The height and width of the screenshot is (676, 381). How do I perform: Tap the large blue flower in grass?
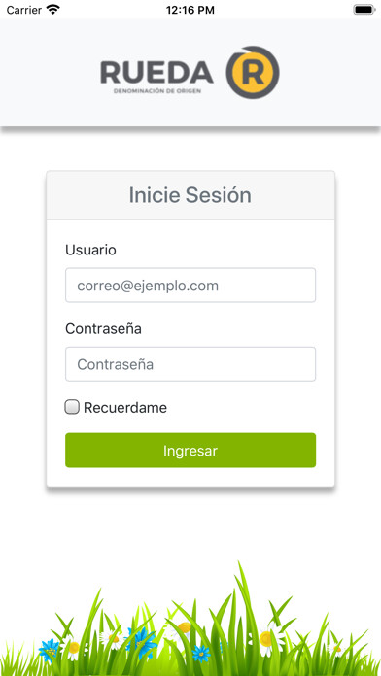(x=142, y=641)
